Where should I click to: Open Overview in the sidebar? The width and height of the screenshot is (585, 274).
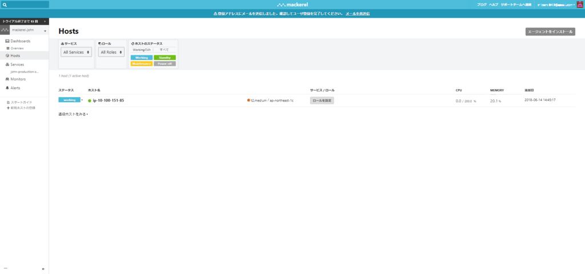click(17, 49)
